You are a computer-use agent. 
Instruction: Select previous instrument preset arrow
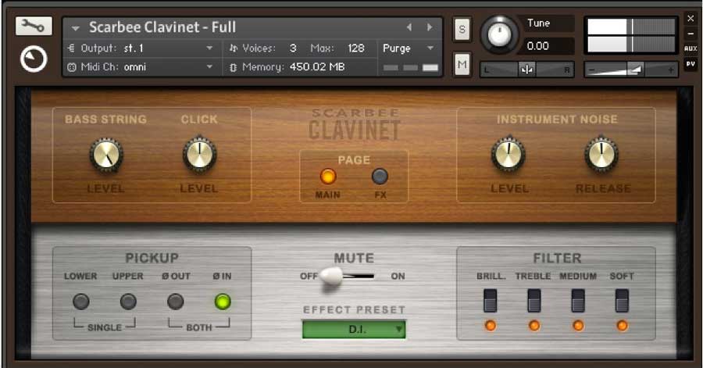tap(409, 27)
